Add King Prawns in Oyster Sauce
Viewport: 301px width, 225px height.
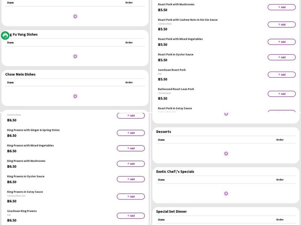[x=131, y=179]
